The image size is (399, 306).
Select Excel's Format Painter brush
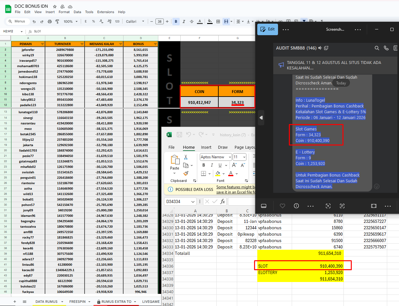(186, 173)
